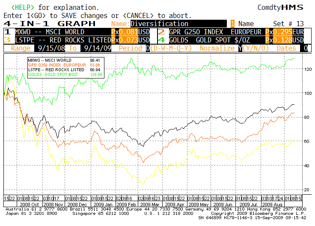Click the LSTPE -- RED ROCKS LISTED security field

tap(63, 40)
